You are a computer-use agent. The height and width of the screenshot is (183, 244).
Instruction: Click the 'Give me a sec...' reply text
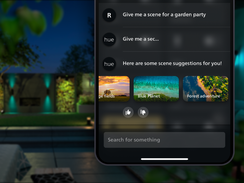[141, 39]
